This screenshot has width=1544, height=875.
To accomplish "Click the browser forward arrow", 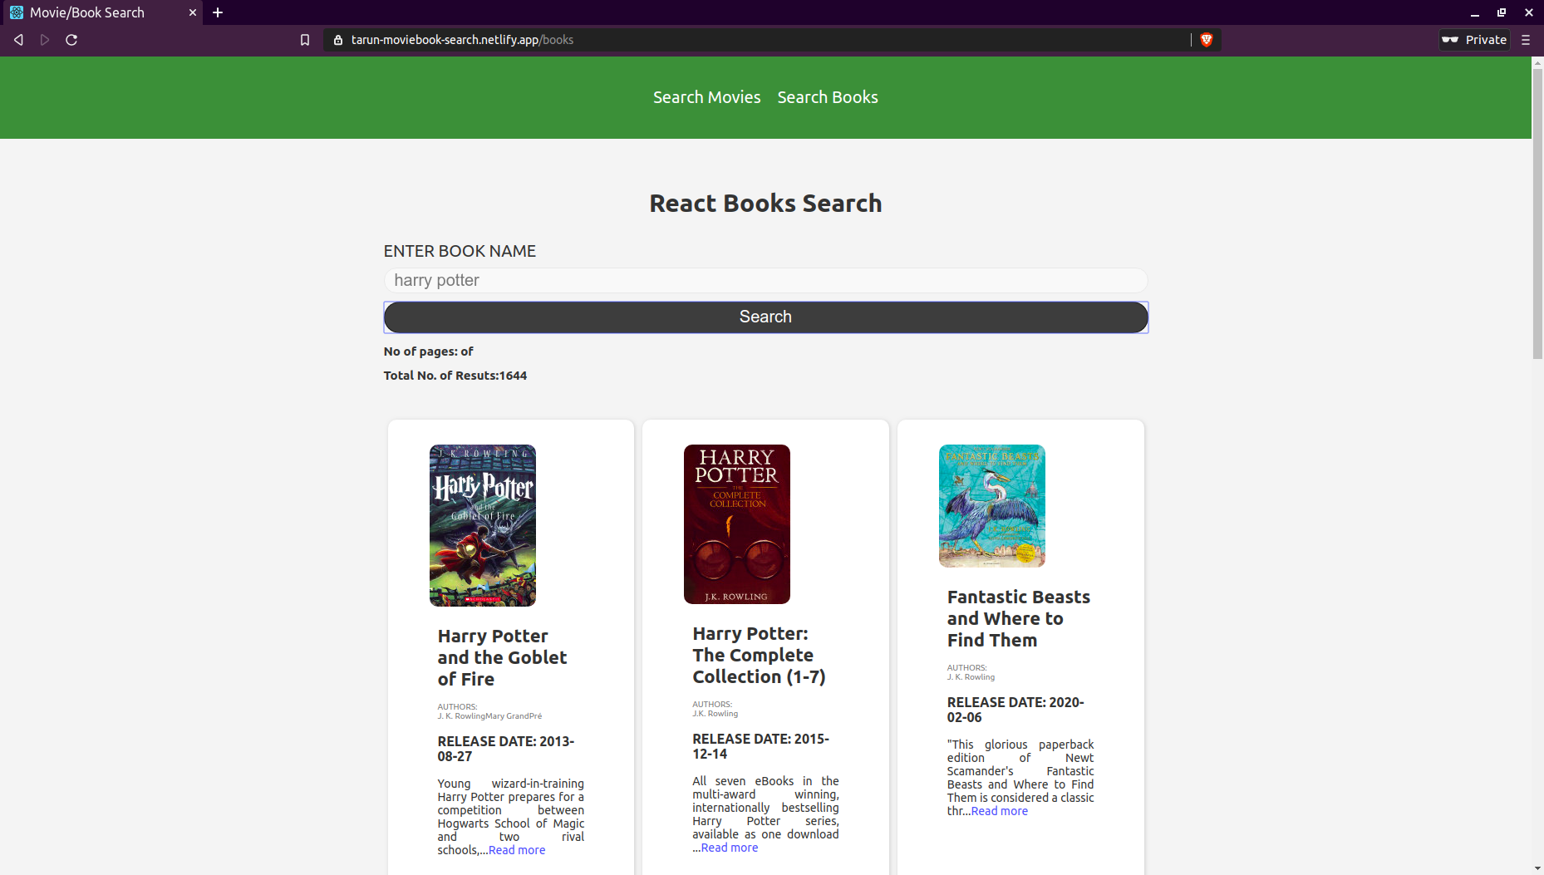I will click(45, 40).
